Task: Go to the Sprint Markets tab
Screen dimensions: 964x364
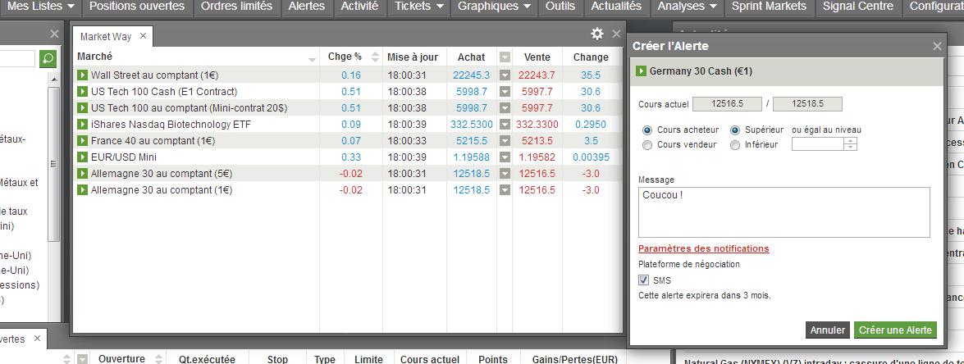Action: click(769, 7)
